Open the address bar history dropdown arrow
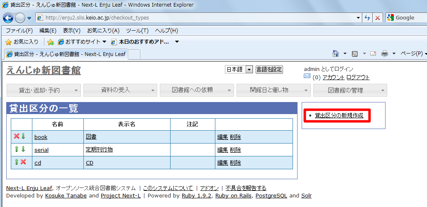 click(359, 18)
